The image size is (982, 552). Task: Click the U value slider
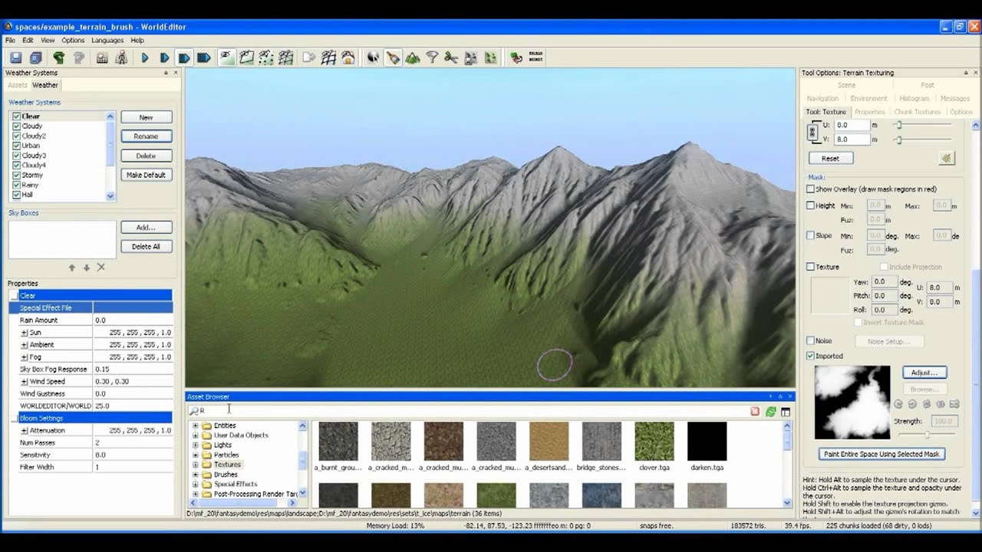pyautogui.click(x=924, y=125)
